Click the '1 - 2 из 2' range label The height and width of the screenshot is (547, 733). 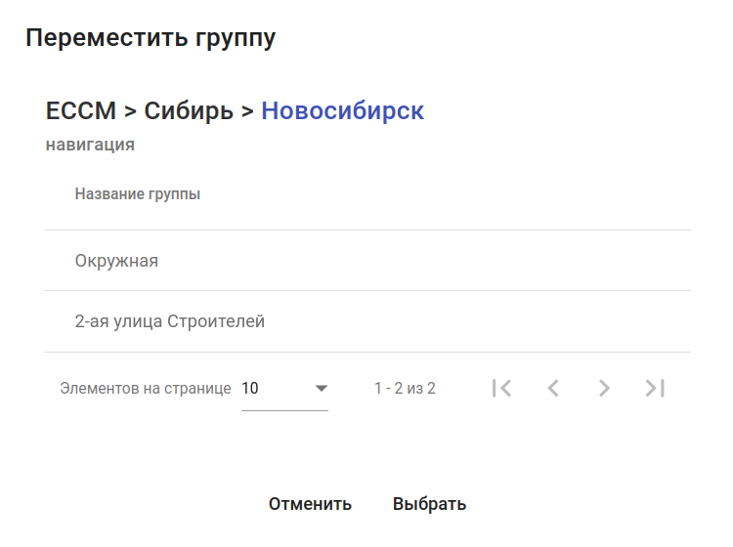tap(405, 388)
